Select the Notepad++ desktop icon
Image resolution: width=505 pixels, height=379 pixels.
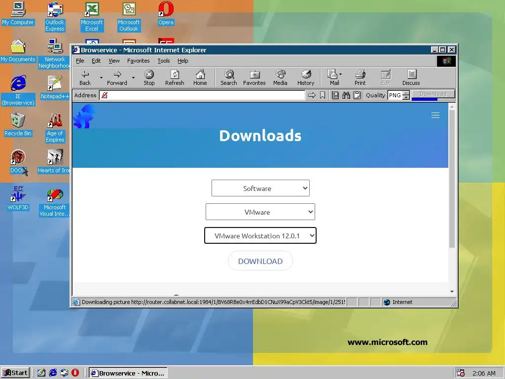coord(55,87)
